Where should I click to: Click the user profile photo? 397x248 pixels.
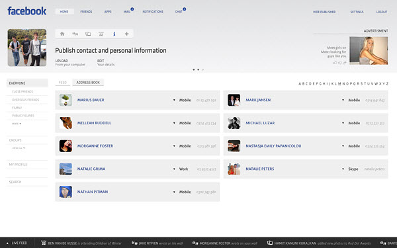(x=27, y=48)
